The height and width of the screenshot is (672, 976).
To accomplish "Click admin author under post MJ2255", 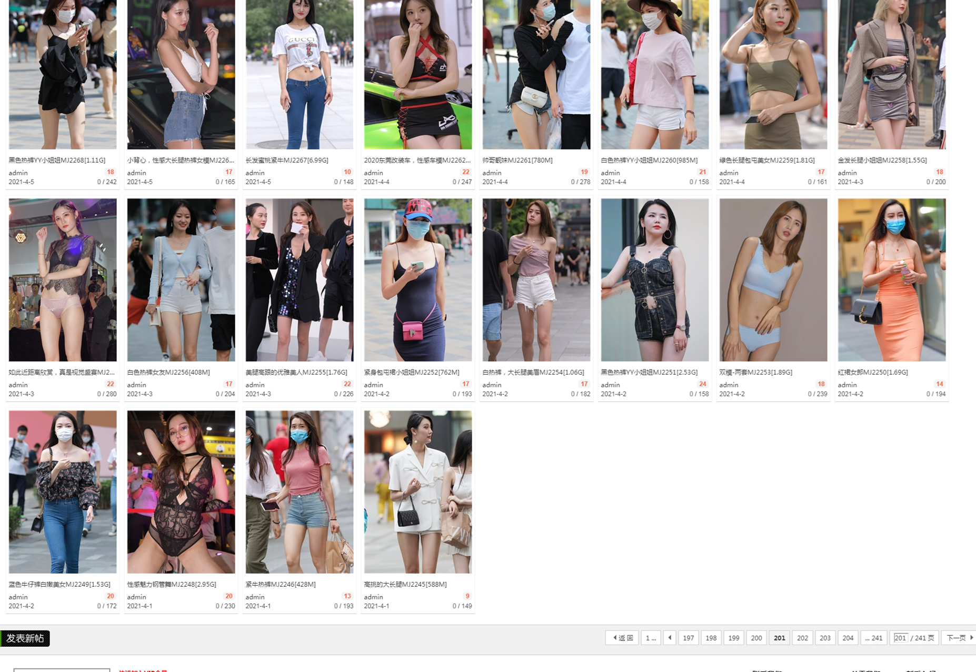I will click(x=255, y=385).
